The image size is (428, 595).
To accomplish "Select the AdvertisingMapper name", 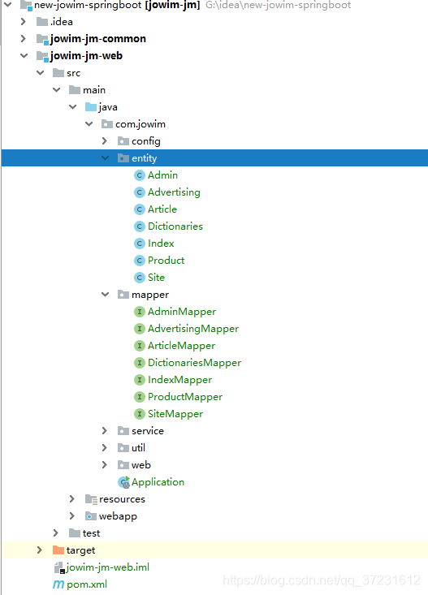I will tap(193, 329).
